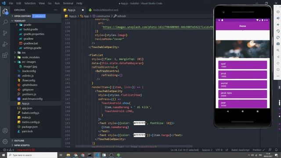Open package.json file
The image size is (281, 158).
pos(29,127)
